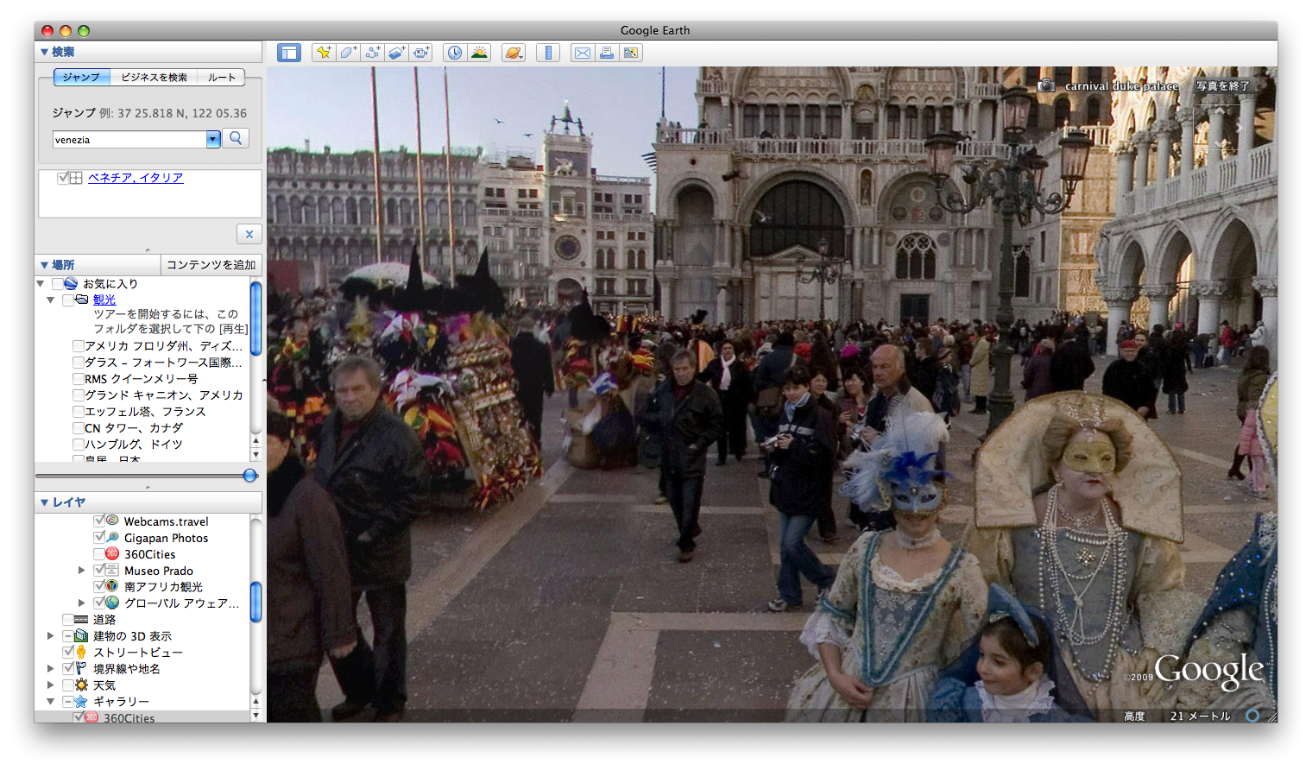Expand the Museo Prado layer
1312x770 pixels.
pyautogui.click(x=82, y=571)
